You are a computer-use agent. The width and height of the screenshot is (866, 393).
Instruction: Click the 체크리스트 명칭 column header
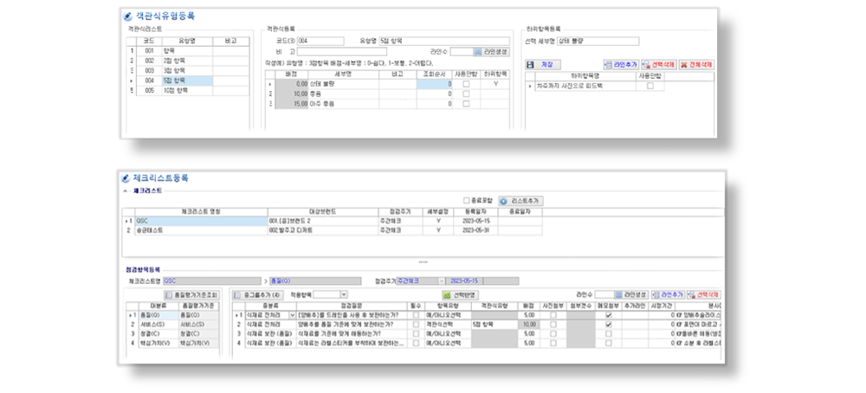201,211
